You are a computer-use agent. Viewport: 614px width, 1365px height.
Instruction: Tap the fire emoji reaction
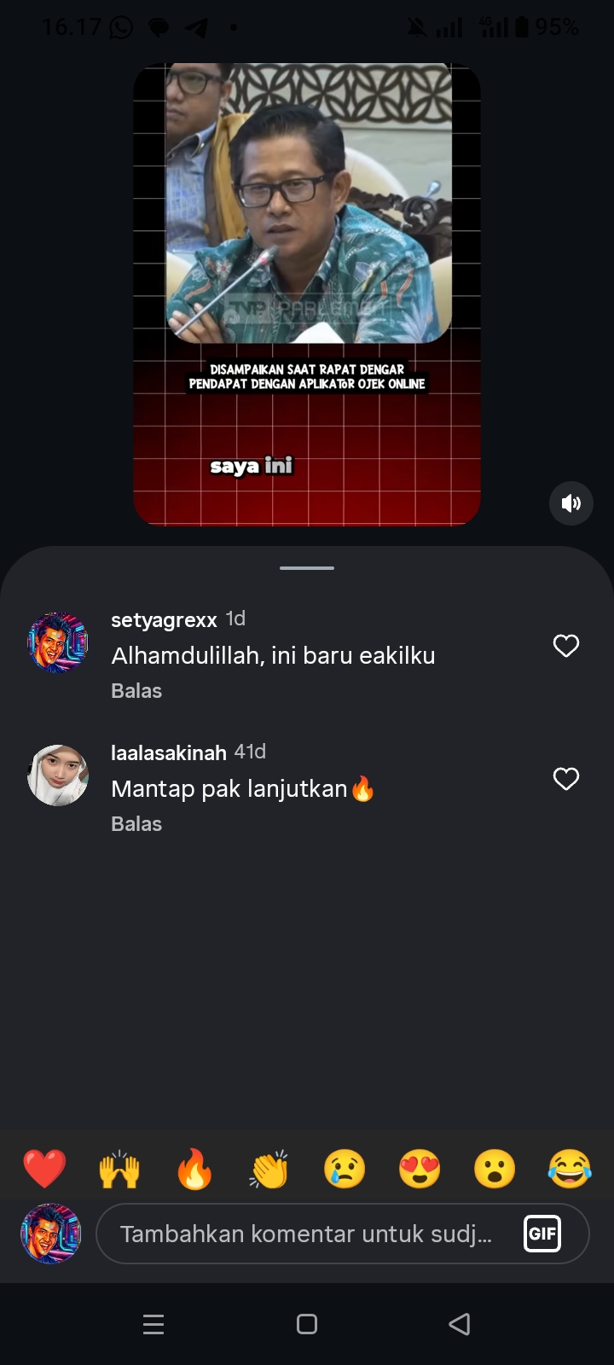[x=194, y=1169]
